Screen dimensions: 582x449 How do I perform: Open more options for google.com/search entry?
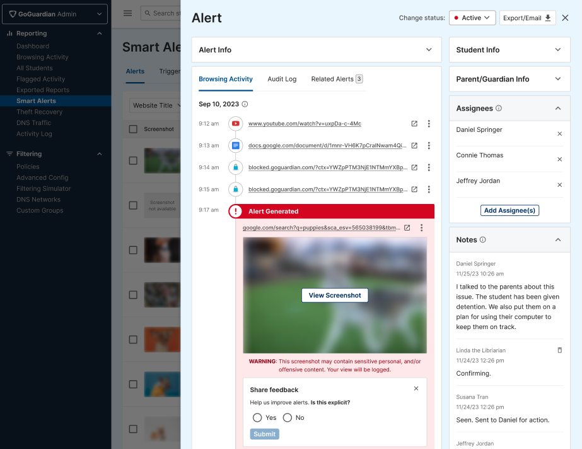(421, 228)
